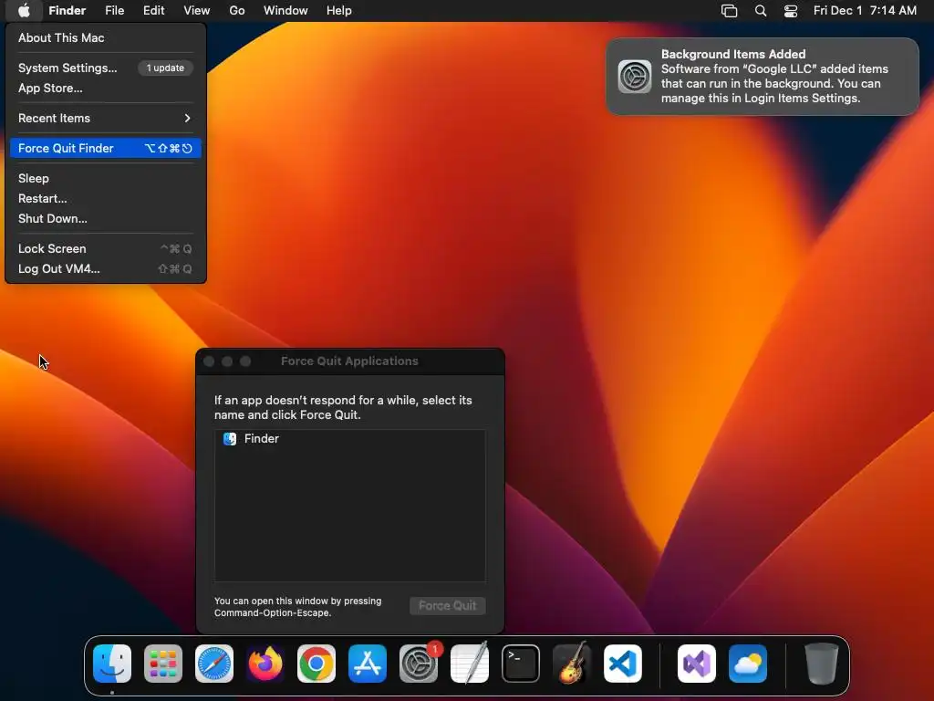The height and width of the screenshot is (701, 934).
Task: Launch TextEdit from the Dock
Action: tap(470, 664)
